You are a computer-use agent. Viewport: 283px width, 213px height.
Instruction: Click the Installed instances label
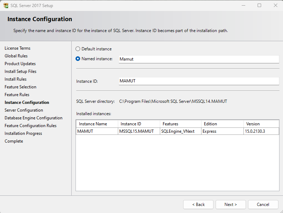click(x=94, y=114)
